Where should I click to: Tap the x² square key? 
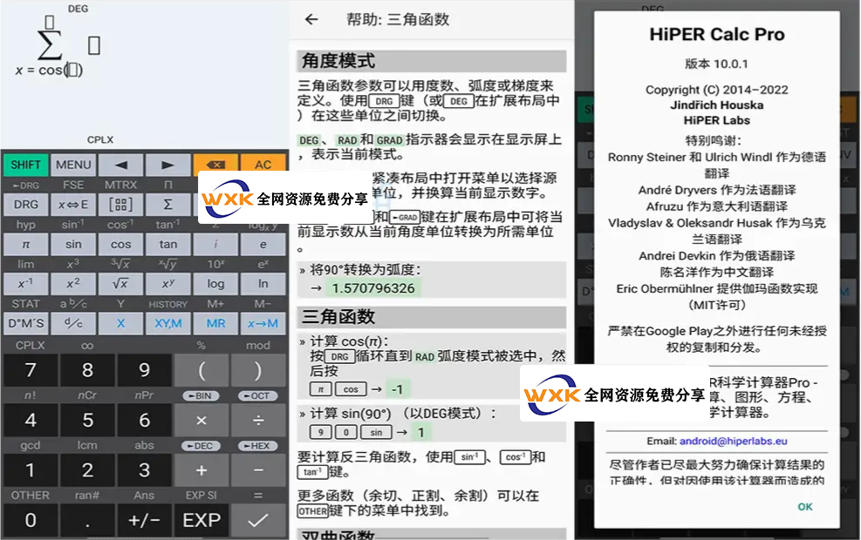click(73, 283)
